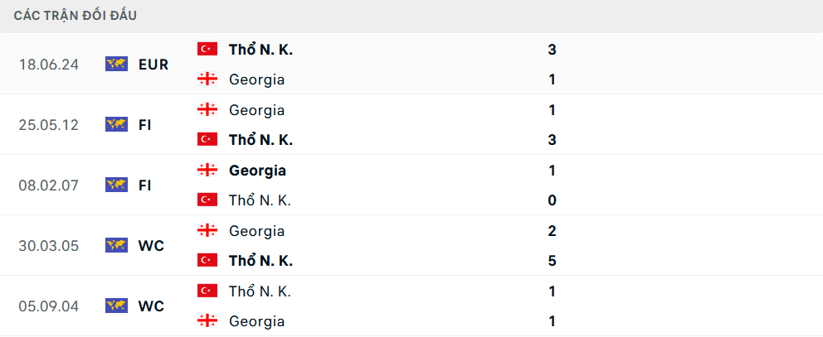Click the FI label for the 08.02.07 match
The height and width of the screenshot is (337, 823).
[x=145, y=185]
